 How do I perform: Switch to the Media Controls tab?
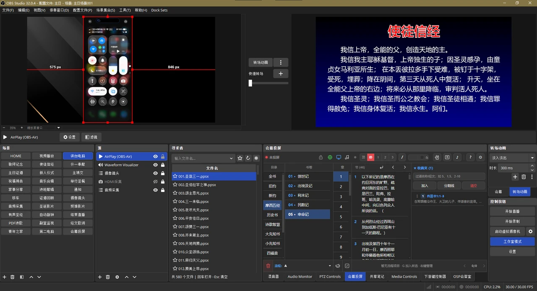point(404,277)
